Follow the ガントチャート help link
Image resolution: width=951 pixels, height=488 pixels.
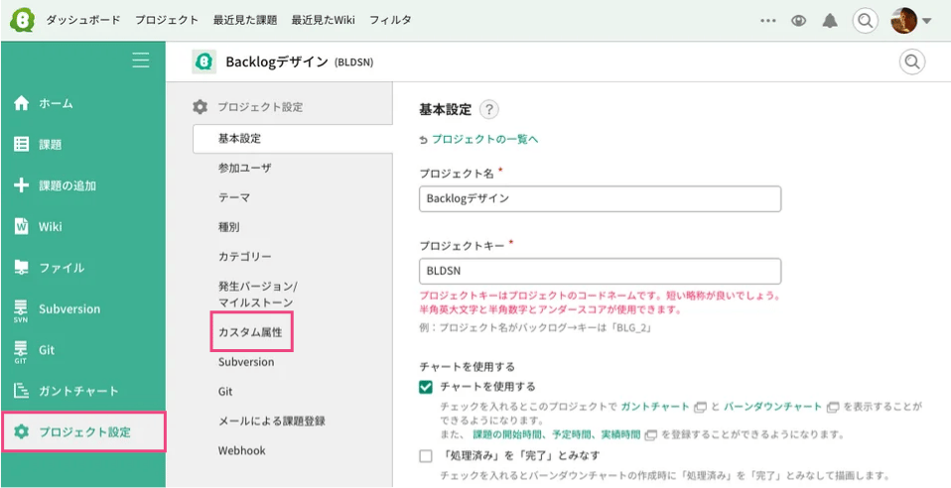coord(655,407)
